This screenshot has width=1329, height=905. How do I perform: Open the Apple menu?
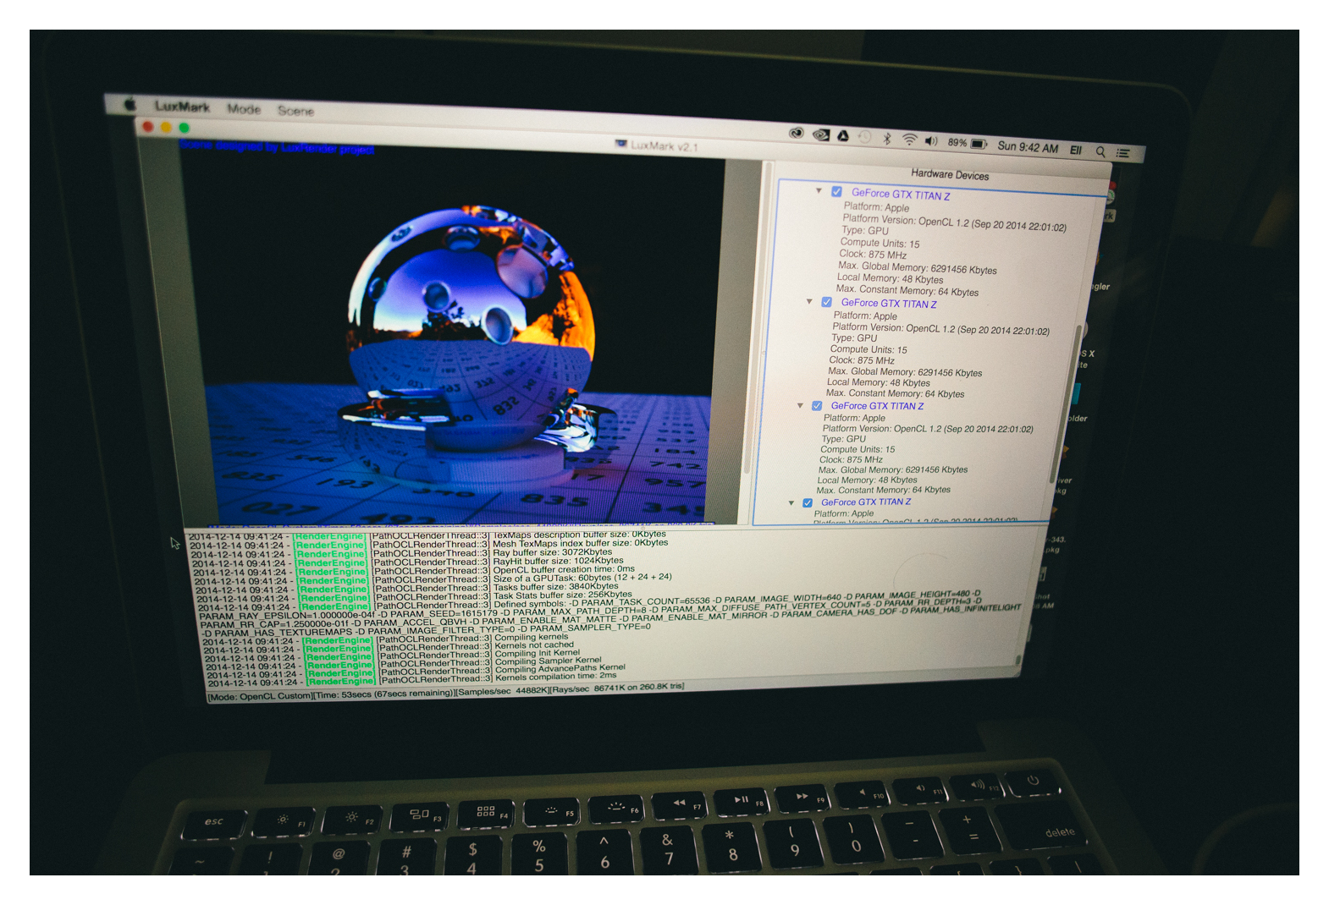point(130,104)
